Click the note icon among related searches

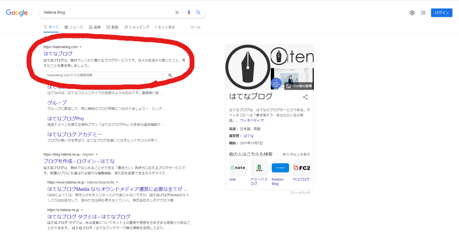(238, 167)
